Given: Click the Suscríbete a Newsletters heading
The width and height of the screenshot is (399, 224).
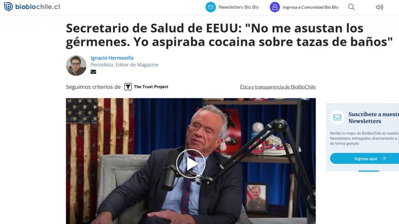Looking at the screenshot, I should point(374,118).
